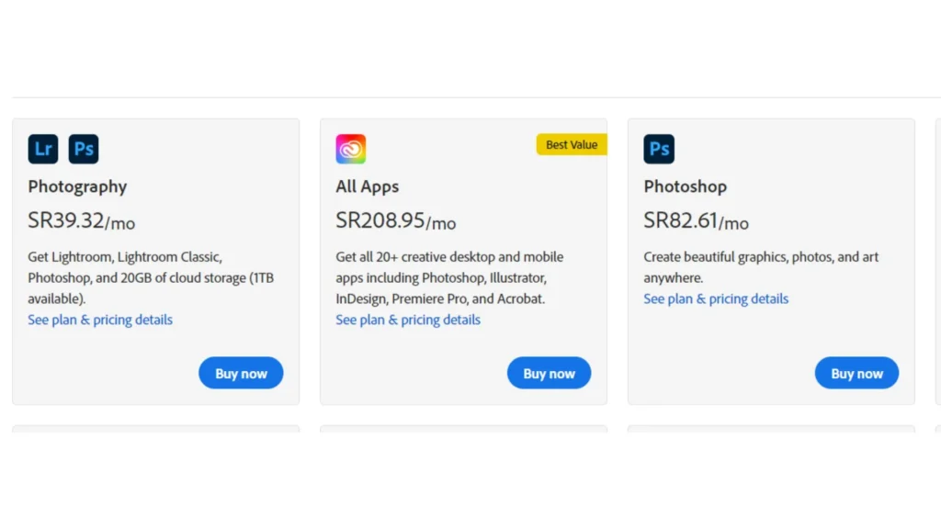Screen dimensions: 941x529
Task: Click the Lightroom icon on the Photography plan
Action: click(x=42, y=149)
